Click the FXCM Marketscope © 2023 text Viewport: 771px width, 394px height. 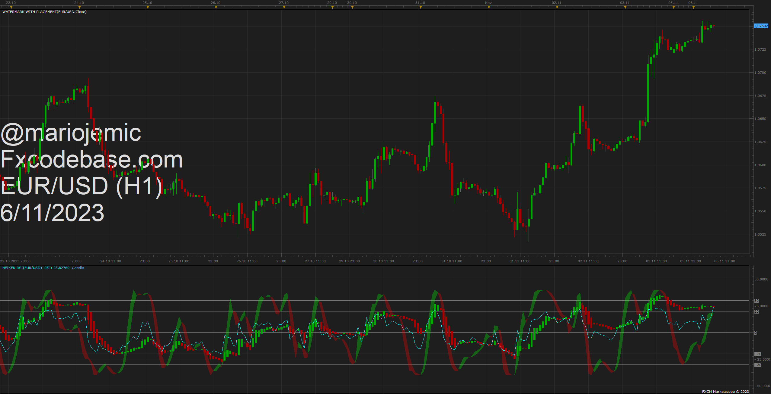725,392
